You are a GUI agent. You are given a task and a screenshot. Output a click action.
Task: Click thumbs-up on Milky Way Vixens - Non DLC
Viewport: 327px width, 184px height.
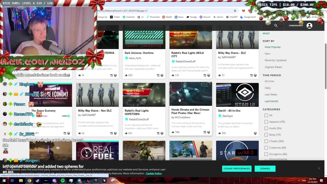(x=79, y=133)
